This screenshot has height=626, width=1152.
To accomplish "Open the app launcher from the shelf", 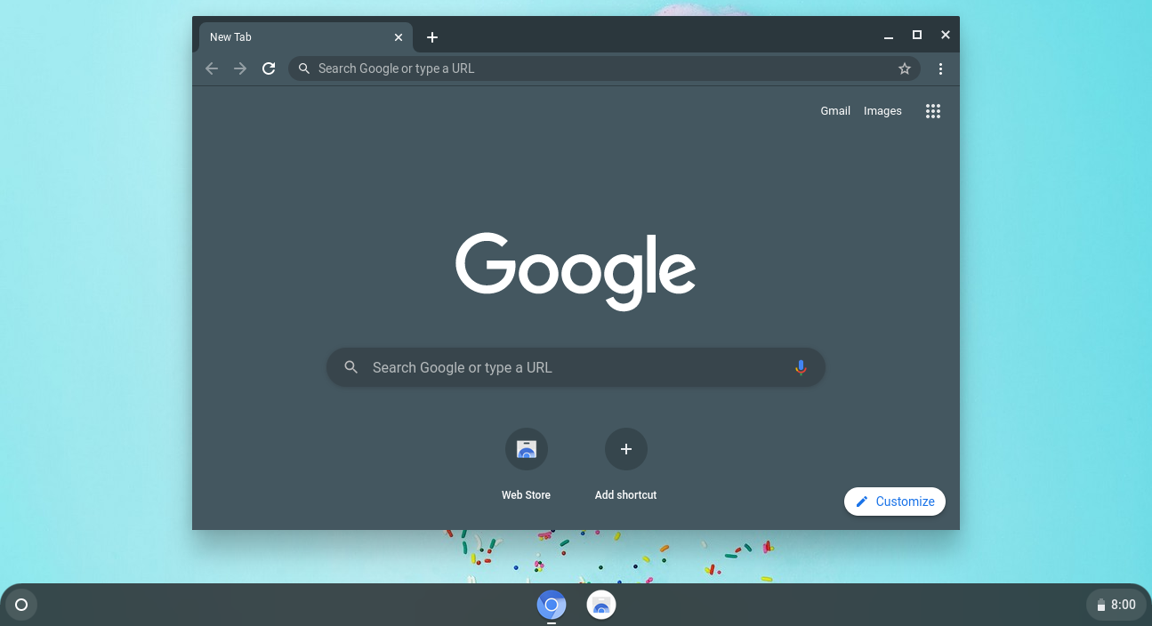I will click(x=20, y=605).
